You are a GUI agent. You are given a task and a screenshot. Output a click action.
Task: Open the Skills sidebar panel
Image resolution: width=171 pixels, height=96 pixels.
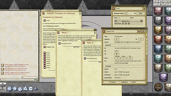[158, 68]
